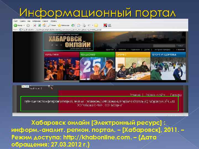Click the Редакция footer link

coord(135,95)
